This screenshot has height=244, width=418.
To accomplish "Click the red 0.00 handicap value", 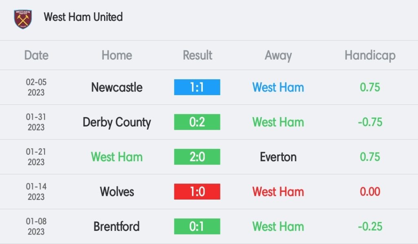I will 370,191.
